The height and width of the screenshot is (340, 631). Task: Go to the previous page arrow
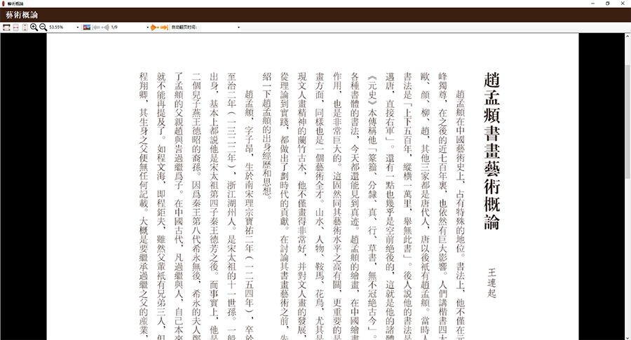click(105, 27)
